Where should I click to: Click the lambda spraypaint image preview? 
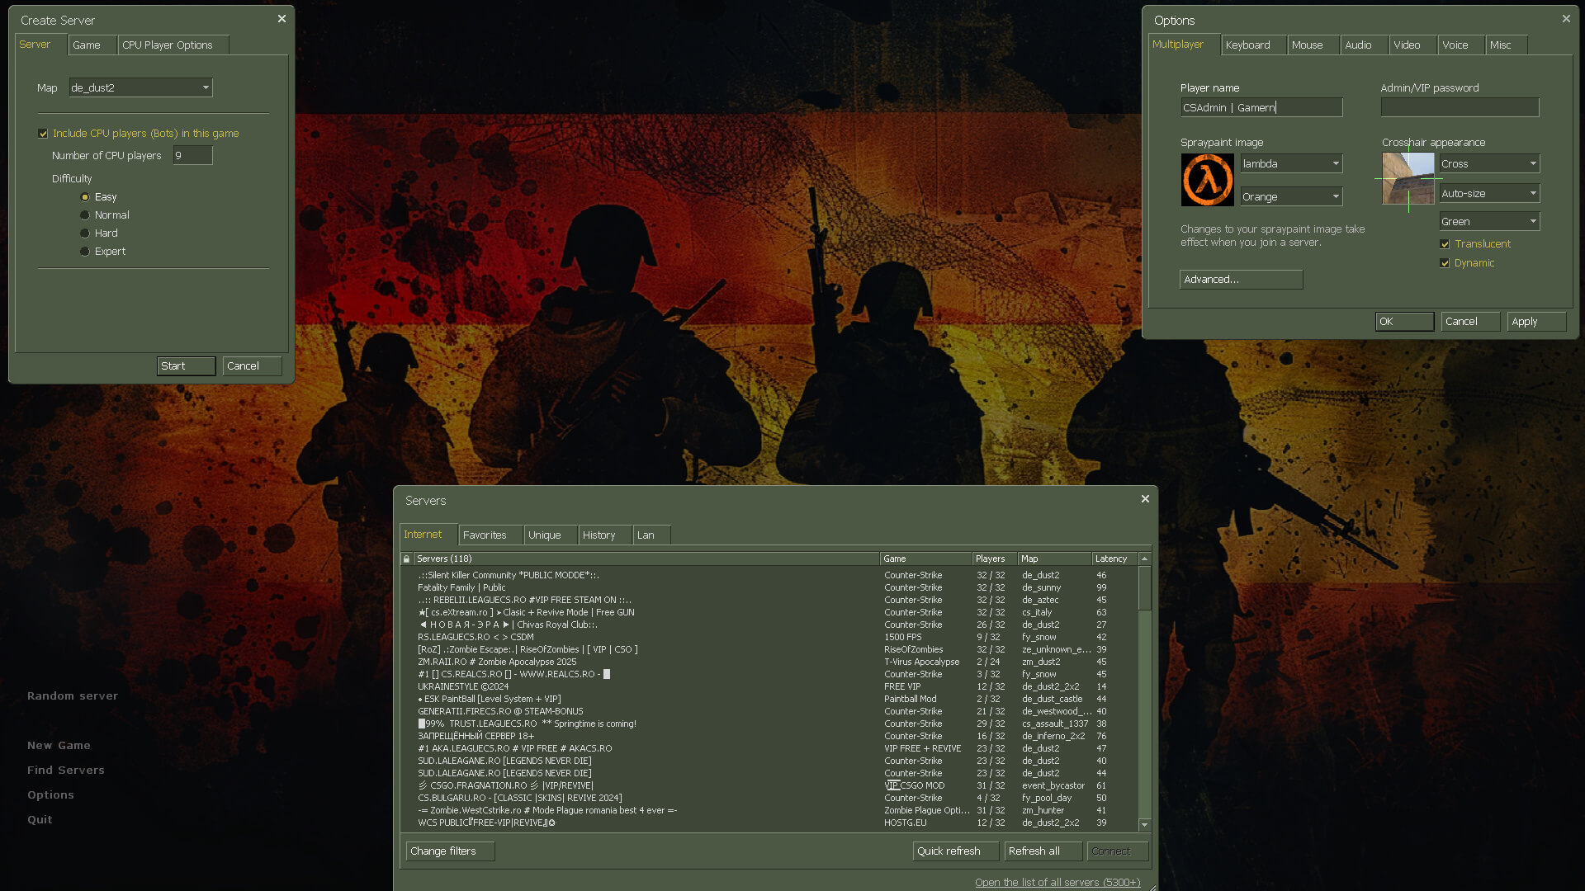[x=1207, y=180]
